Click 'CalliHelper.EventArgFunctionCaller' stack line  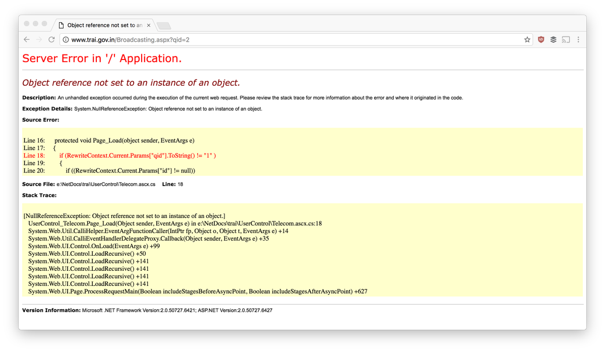click(158, 231)
